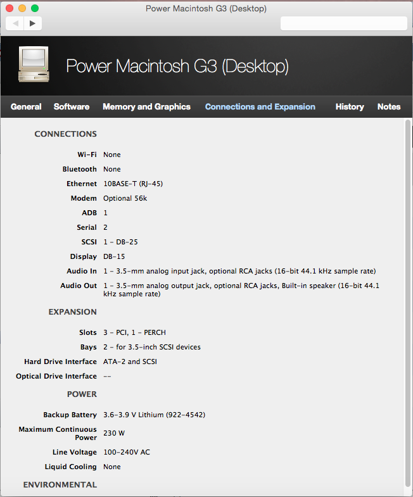Click the Audio In label

click(82, 272)
